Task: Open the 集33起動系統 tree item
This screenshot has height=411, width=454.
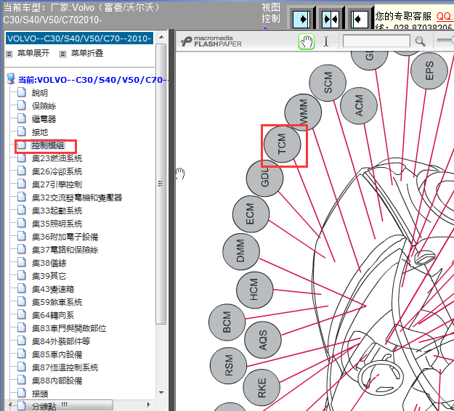Action: (x=57, y=211)
